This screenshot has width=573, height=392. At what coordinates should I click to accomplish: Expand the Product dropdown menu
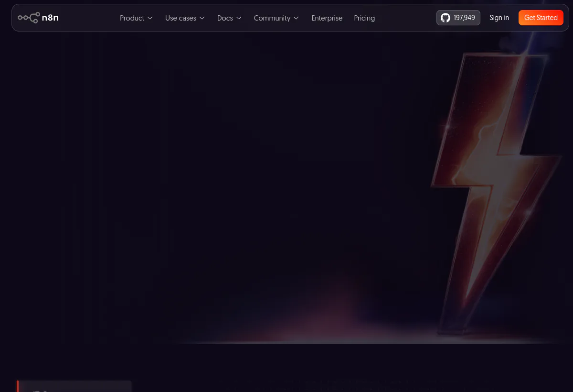point(136,18)
